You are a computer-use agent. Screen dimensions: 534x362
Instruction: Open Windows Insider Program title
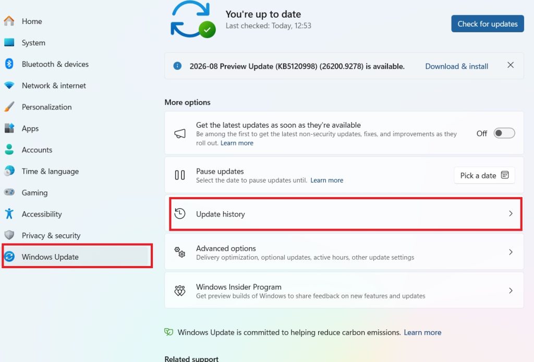(239, 287)
